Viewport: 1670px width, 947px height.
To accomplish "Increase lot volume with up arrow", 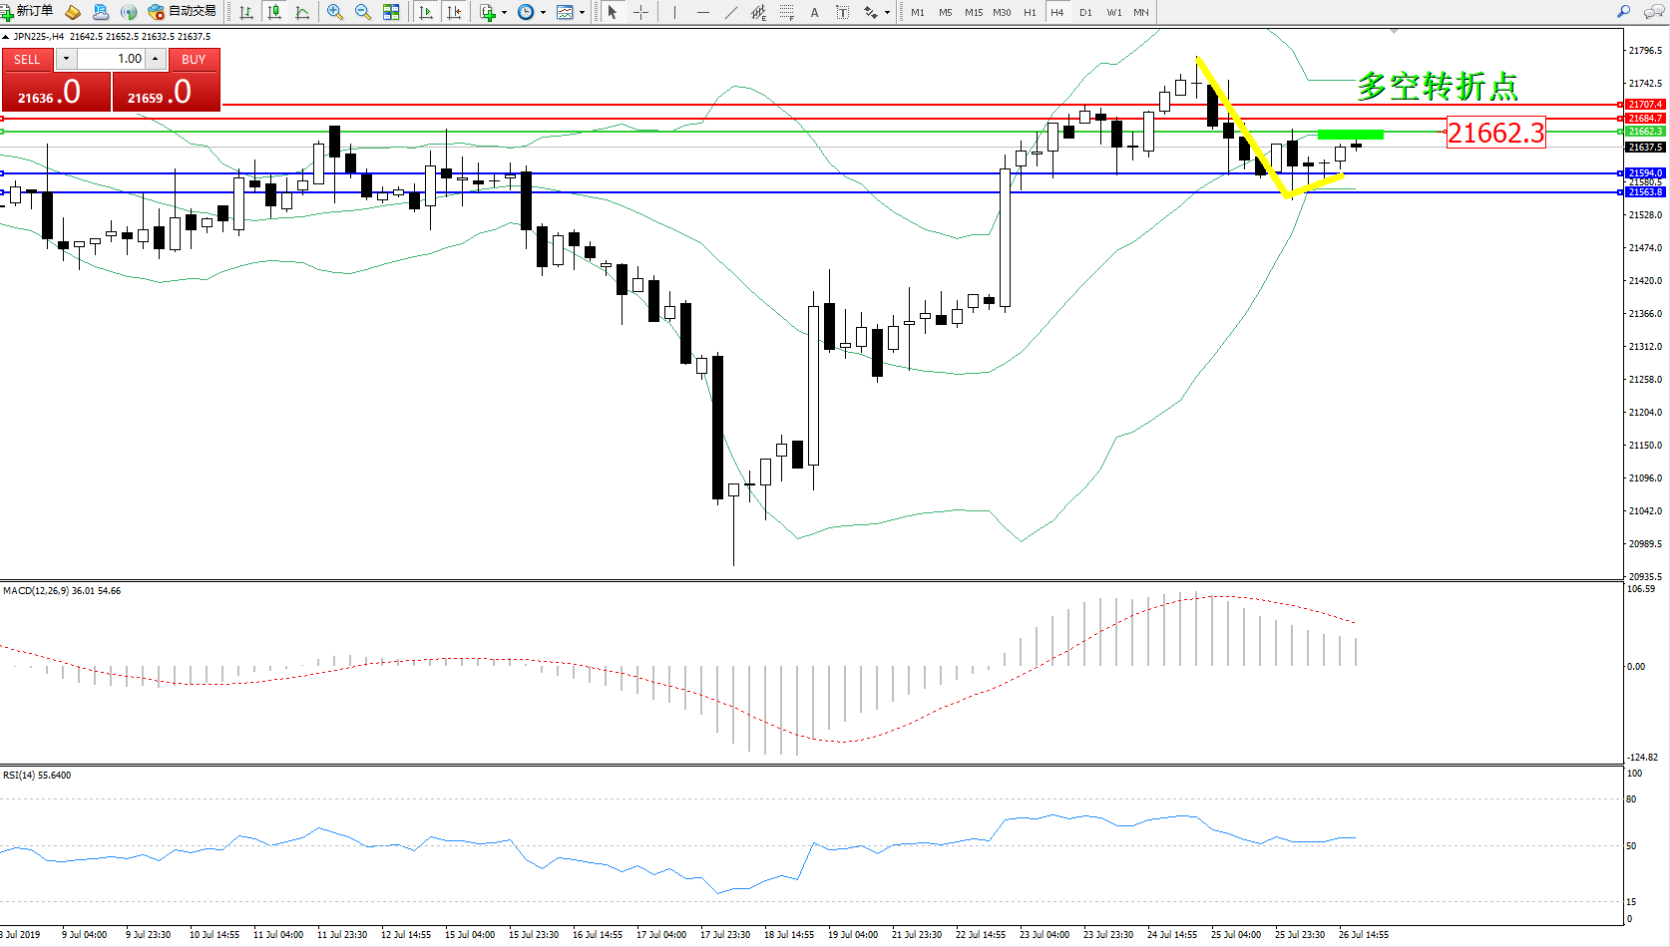I will click(156, 59).
